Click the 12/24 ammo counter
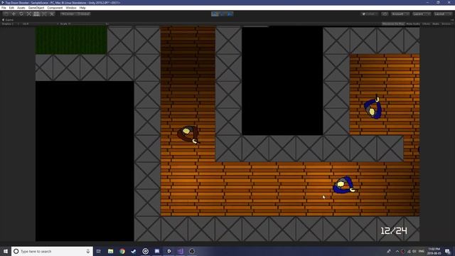 (x=394, y=230)
